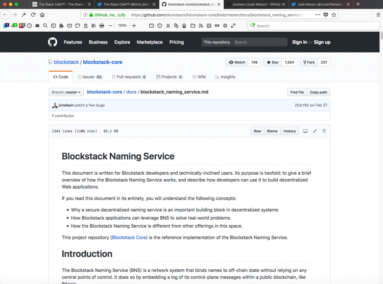The height and width of the screenshot is (284, 383).
Task: Go back with the browser back arrow
Action: pyautogui.click(x=5, y=15)
